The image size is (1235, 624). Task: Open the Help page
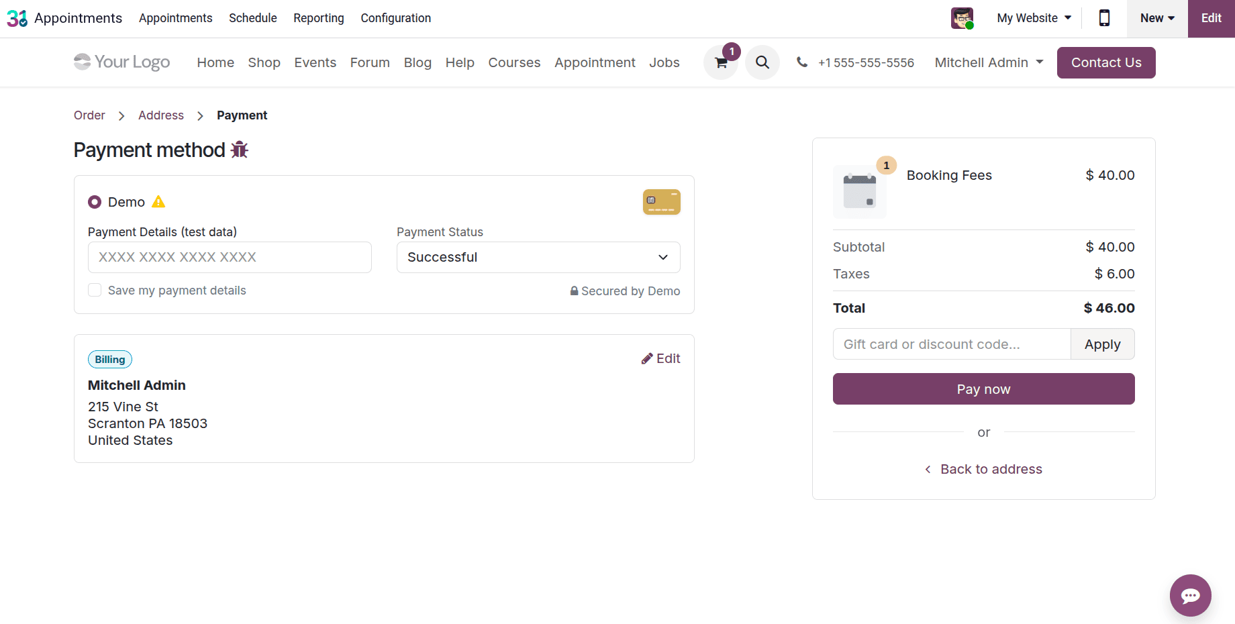pos(460,62)
